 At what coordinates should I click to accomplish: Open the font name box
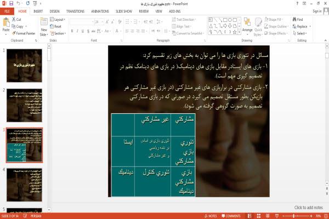[x=82, y=22]
